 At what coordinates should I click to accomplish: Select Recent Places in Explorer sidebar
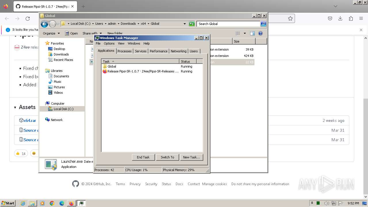tap(63, 60)
